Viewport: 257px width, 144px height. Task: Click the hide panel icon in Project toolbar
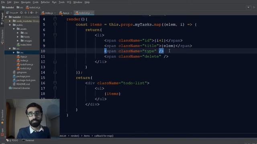pos(37,12)
